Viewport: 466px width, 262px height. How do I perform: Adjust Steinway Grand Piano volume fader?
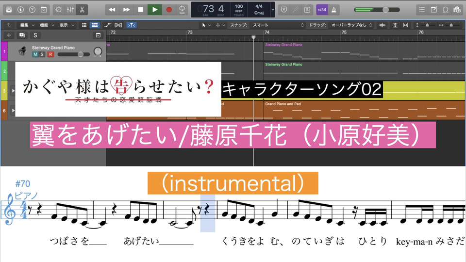point(73,54)
